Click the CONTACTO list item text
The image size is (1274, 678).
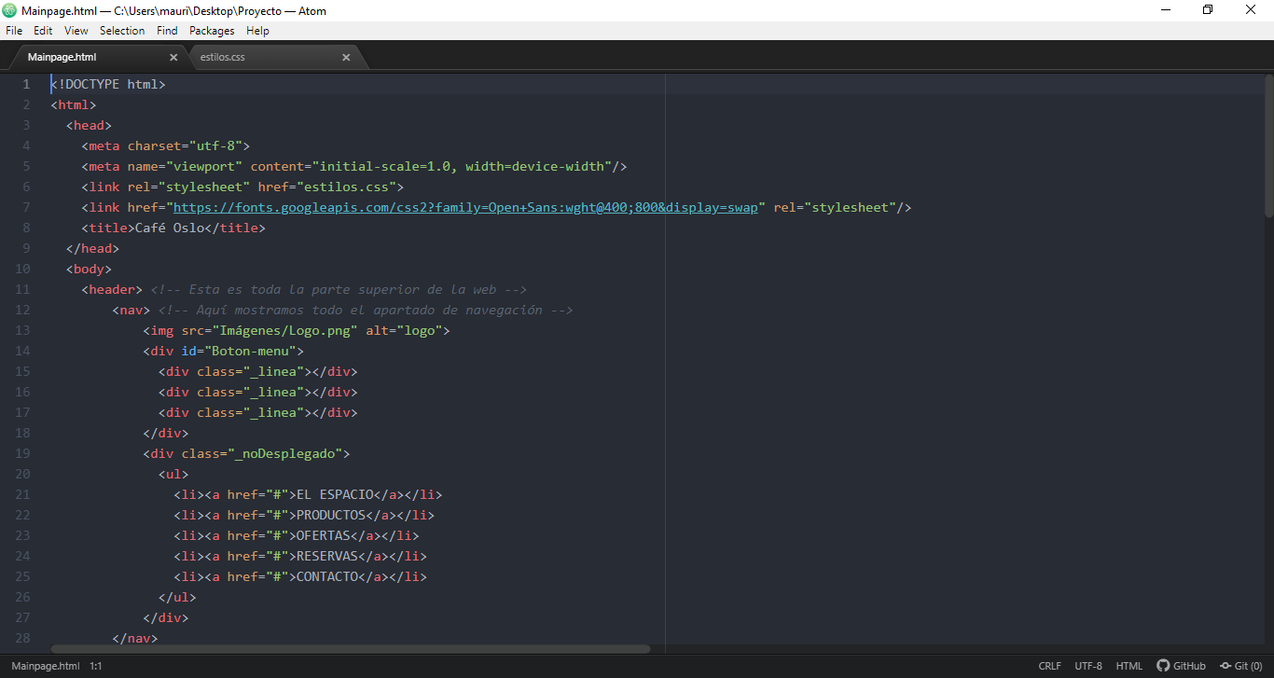327,576
